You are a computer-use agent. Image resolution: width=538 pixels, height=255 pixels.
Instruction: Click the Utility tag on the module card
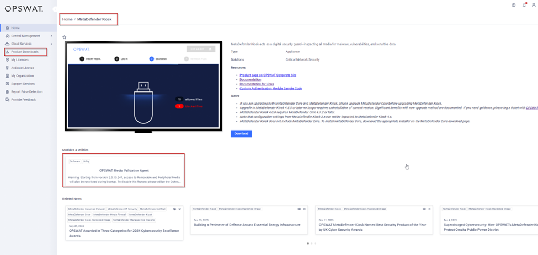coord(86,161)
